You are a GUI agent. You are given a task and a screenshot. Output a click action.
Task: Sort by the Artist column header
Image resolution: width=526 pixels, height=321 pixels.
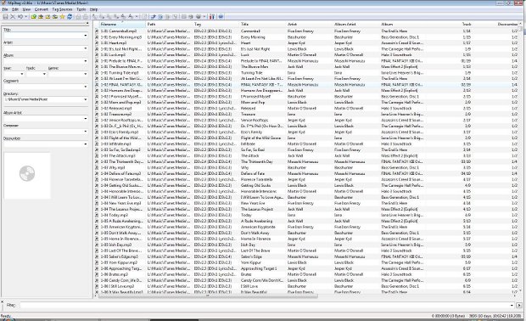tap(310, 24)
